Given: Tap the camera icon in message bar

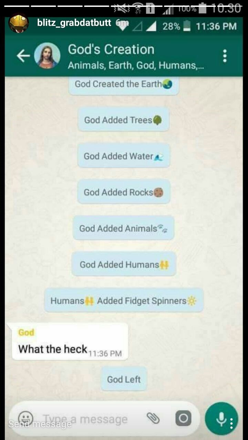Looking at the screenshot, I should click(183, 418).
